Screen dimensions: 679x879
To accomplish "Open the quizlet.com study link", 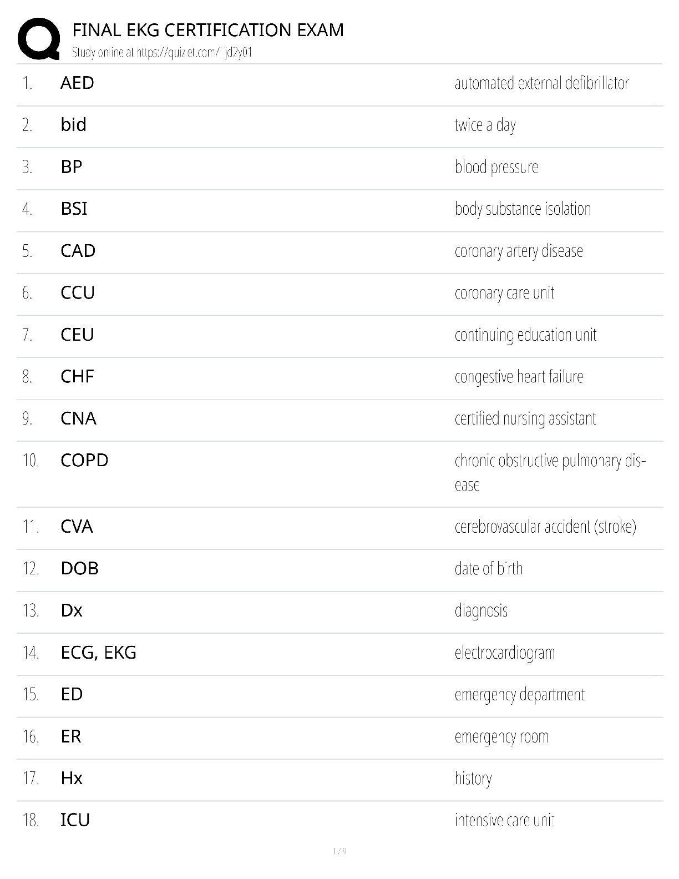I will [x=194, y=53].
